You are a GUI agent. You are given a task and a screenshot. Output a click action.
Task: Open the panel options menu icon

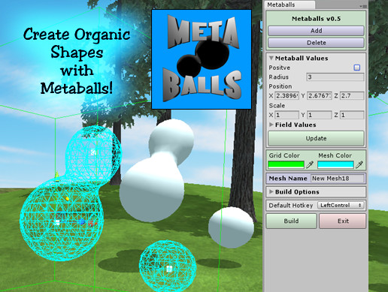coord(363,6)
